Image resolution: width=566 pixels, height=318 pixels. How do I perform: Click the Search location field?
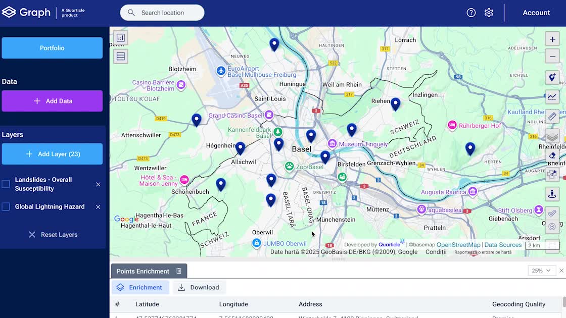click(x=162, y=13)
